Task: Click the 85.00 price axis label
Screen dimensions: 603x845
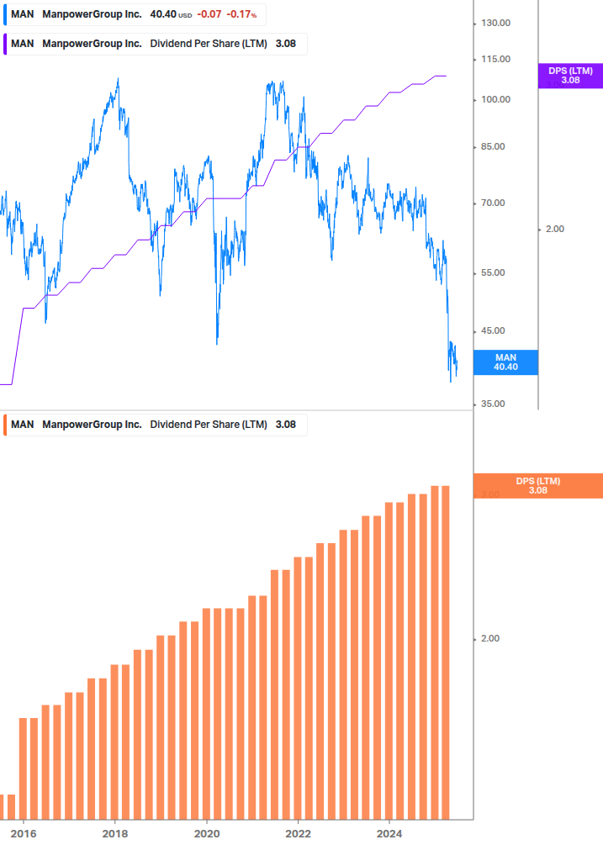Action: [493, 146]
